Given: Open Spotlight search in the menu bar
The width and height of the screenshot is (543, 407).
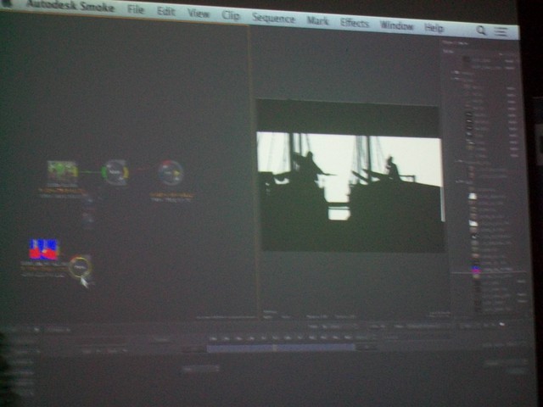Looking at the screenshot, I should click(481, 30).
